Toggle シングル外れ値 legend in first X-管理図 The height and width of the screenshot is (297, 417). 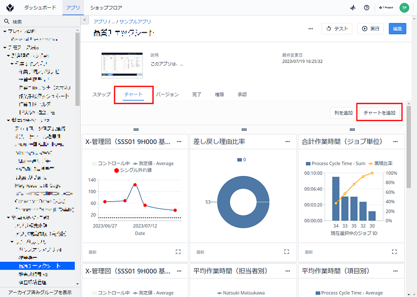(x=133, y=170)
